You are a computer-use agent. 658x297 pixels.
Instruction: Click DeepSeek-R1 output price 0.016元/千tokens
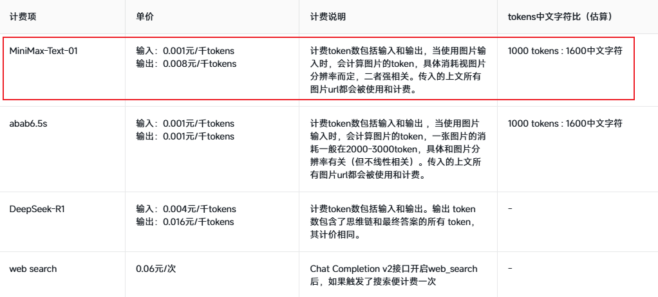point(186,222)
